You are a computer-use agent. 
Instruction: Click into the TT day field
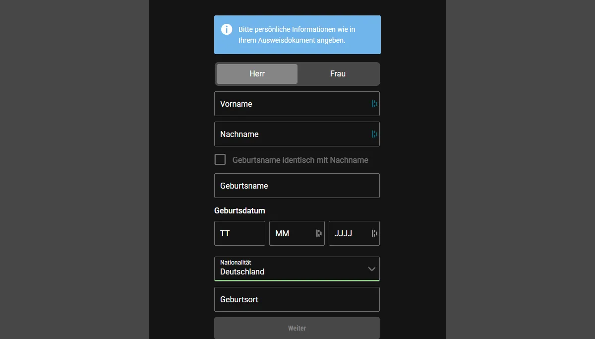[x=239, y=233]
